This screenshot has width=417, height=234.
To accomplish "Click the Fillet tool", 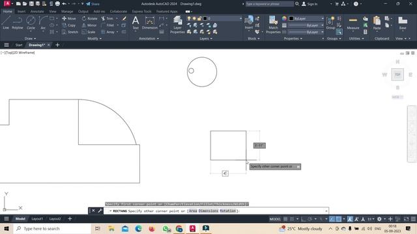I will tap(108, 25).
